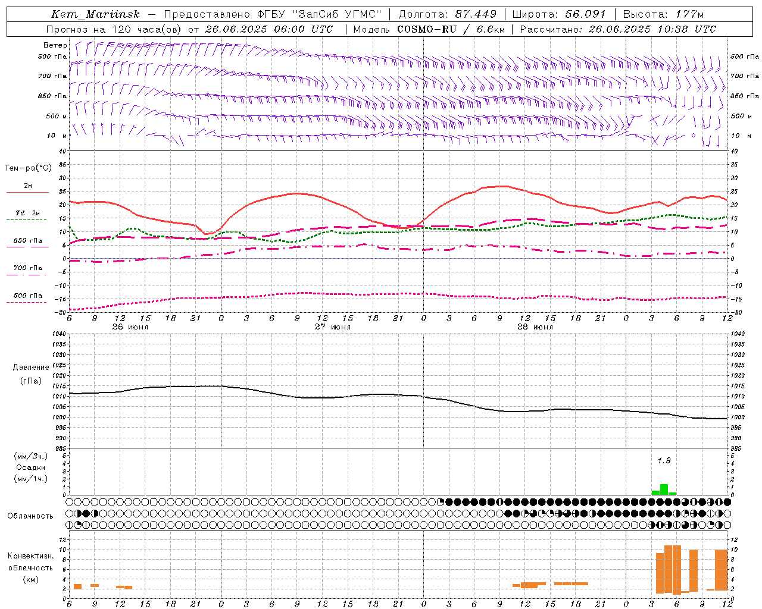
Task: Click the date label "26 июня"
Action: [x=130, y=327]
